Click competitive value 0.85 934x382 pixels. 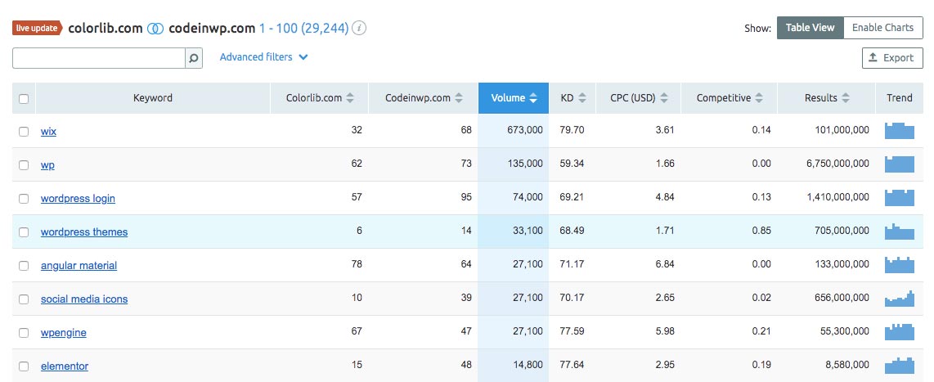click(x=761, y=231)
